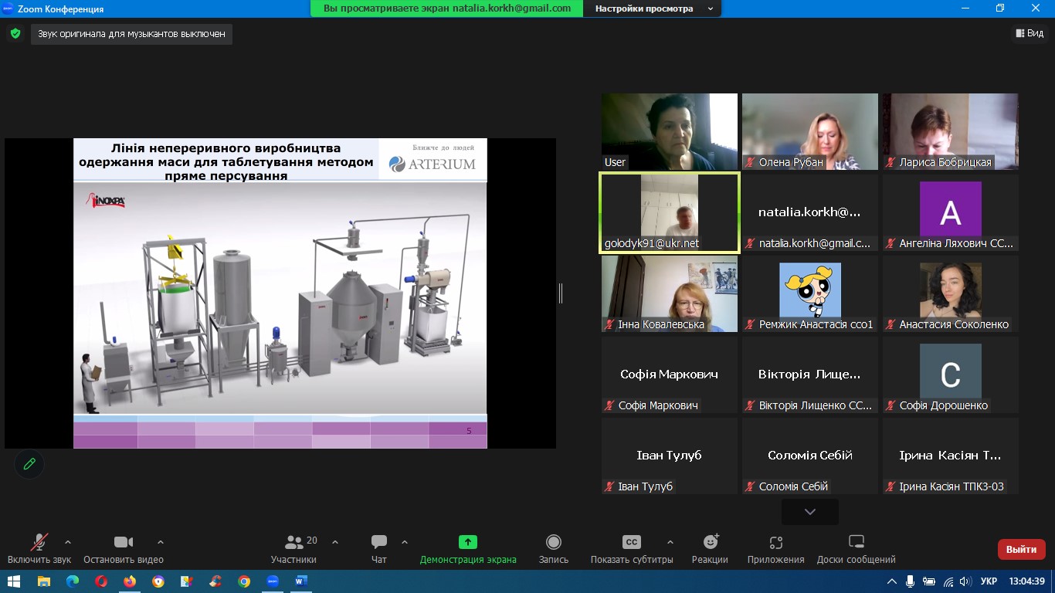The image size is (1055, 593).
Task: Open Microsoft Edge from the taskbar
Action: pos(73,581)
